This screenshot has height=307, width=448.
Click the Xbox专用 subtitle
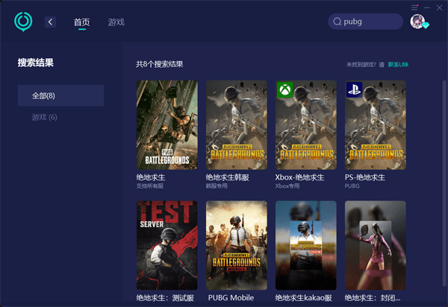tap(287, 186)
